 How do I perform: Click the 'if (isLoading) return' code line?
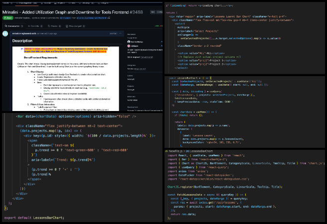(199, 5)
